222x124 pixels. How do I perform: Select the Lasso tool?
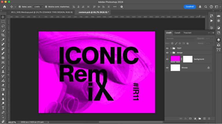click(3, 26)
